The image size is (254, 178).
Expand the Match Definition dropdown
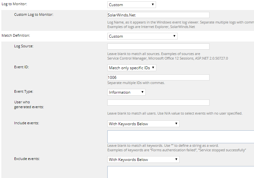tap(142, 36)
